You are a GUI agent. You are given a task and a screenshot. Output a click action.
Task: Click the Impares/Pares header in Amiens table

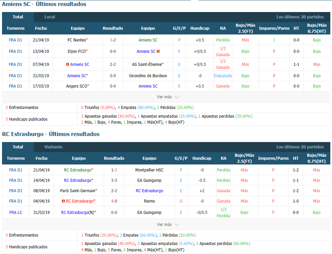274,28
